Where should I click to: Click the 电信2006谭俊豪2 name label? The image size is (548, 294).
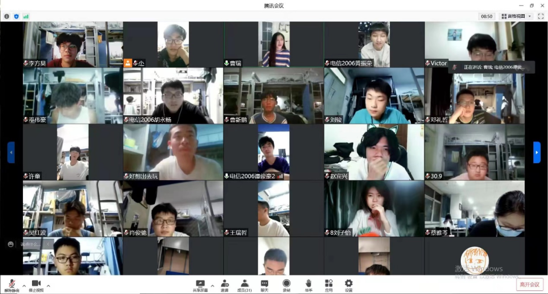252,176
